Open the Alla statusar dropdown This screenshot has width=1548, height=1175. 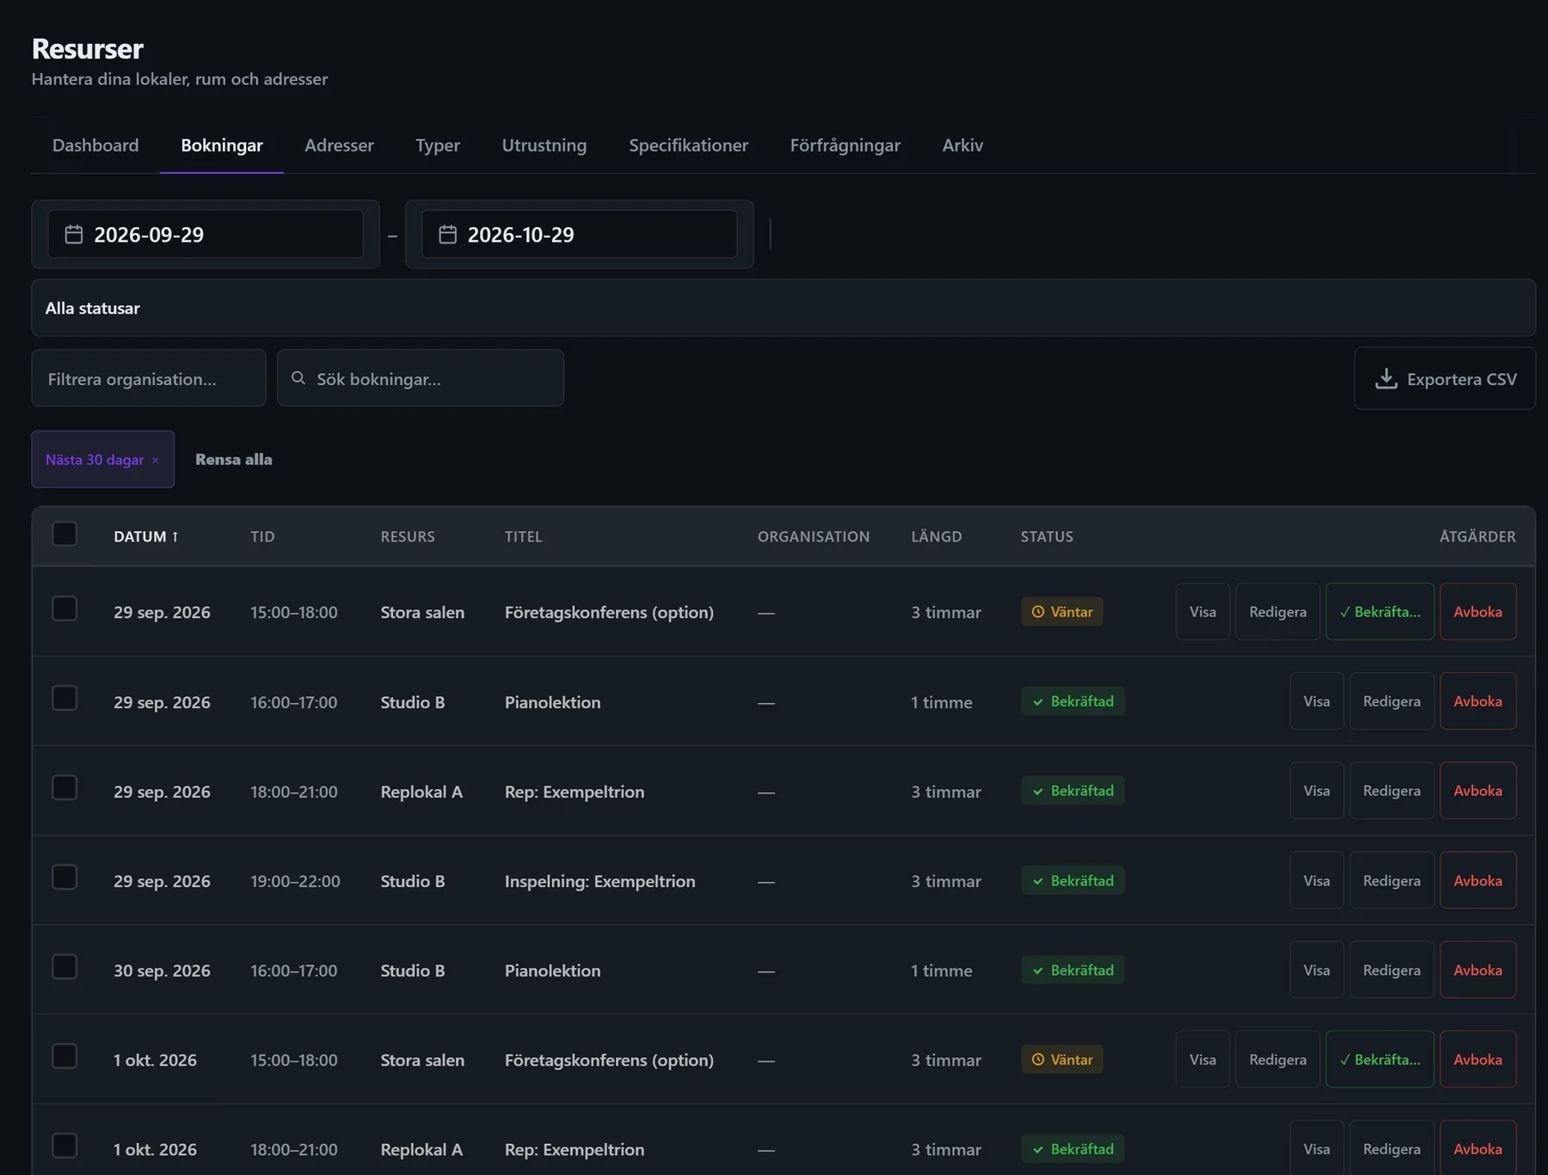tap(783, 308)
